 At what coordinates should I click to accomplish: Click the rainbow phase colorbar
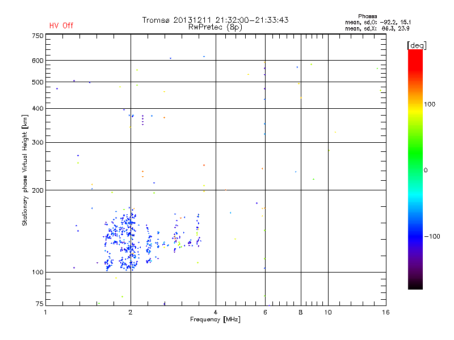coord(415,169)
